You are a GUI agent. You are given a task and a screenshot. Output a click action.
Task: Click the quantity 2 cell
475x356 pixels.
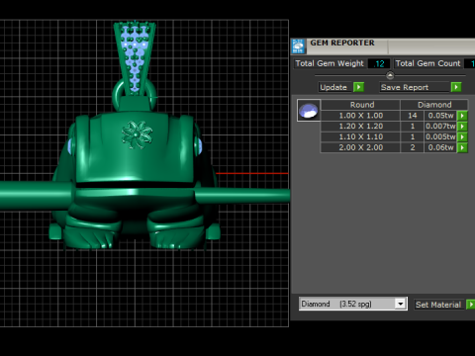coord(413,147)
